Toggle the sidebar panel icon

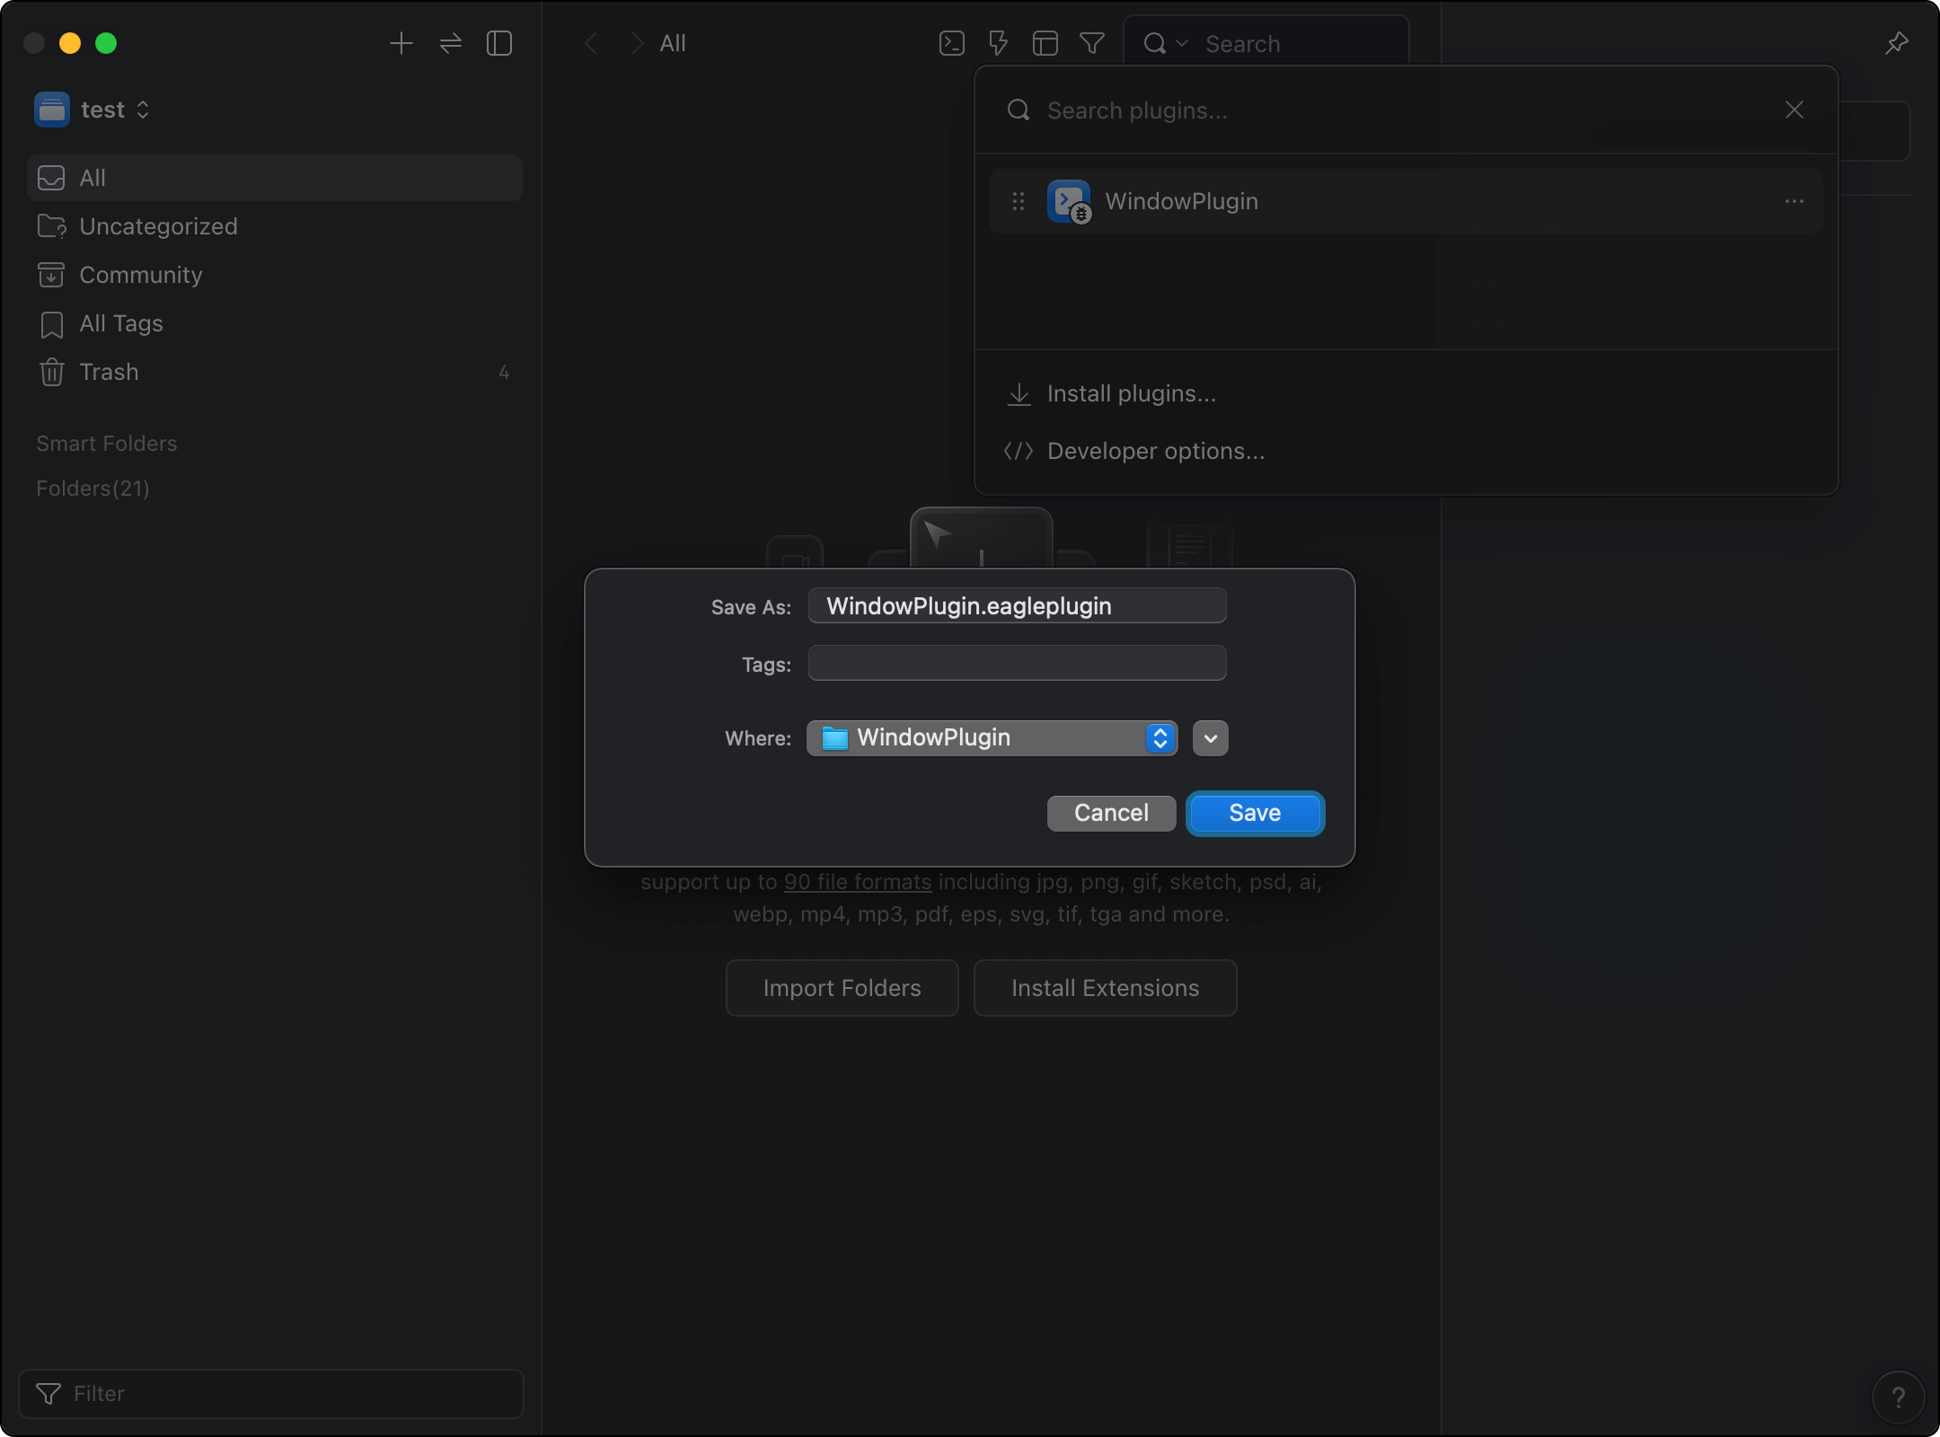[x=499, y=43]
